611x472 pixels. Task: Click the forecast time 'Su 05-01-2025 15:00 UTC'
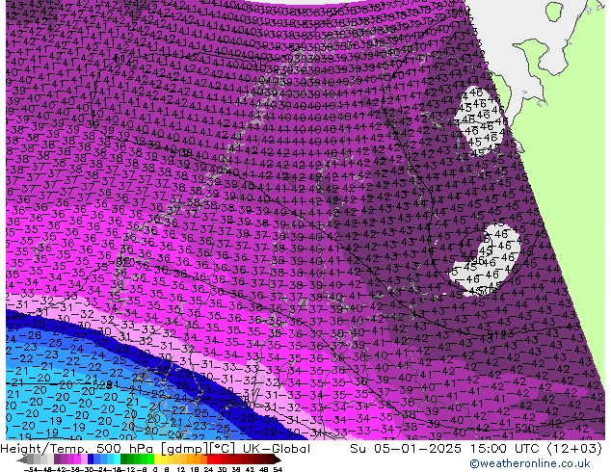446,449
